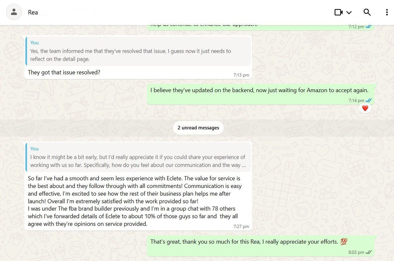
Task: Click the 7:27 pm timestamp
Action: coord(241,226)
